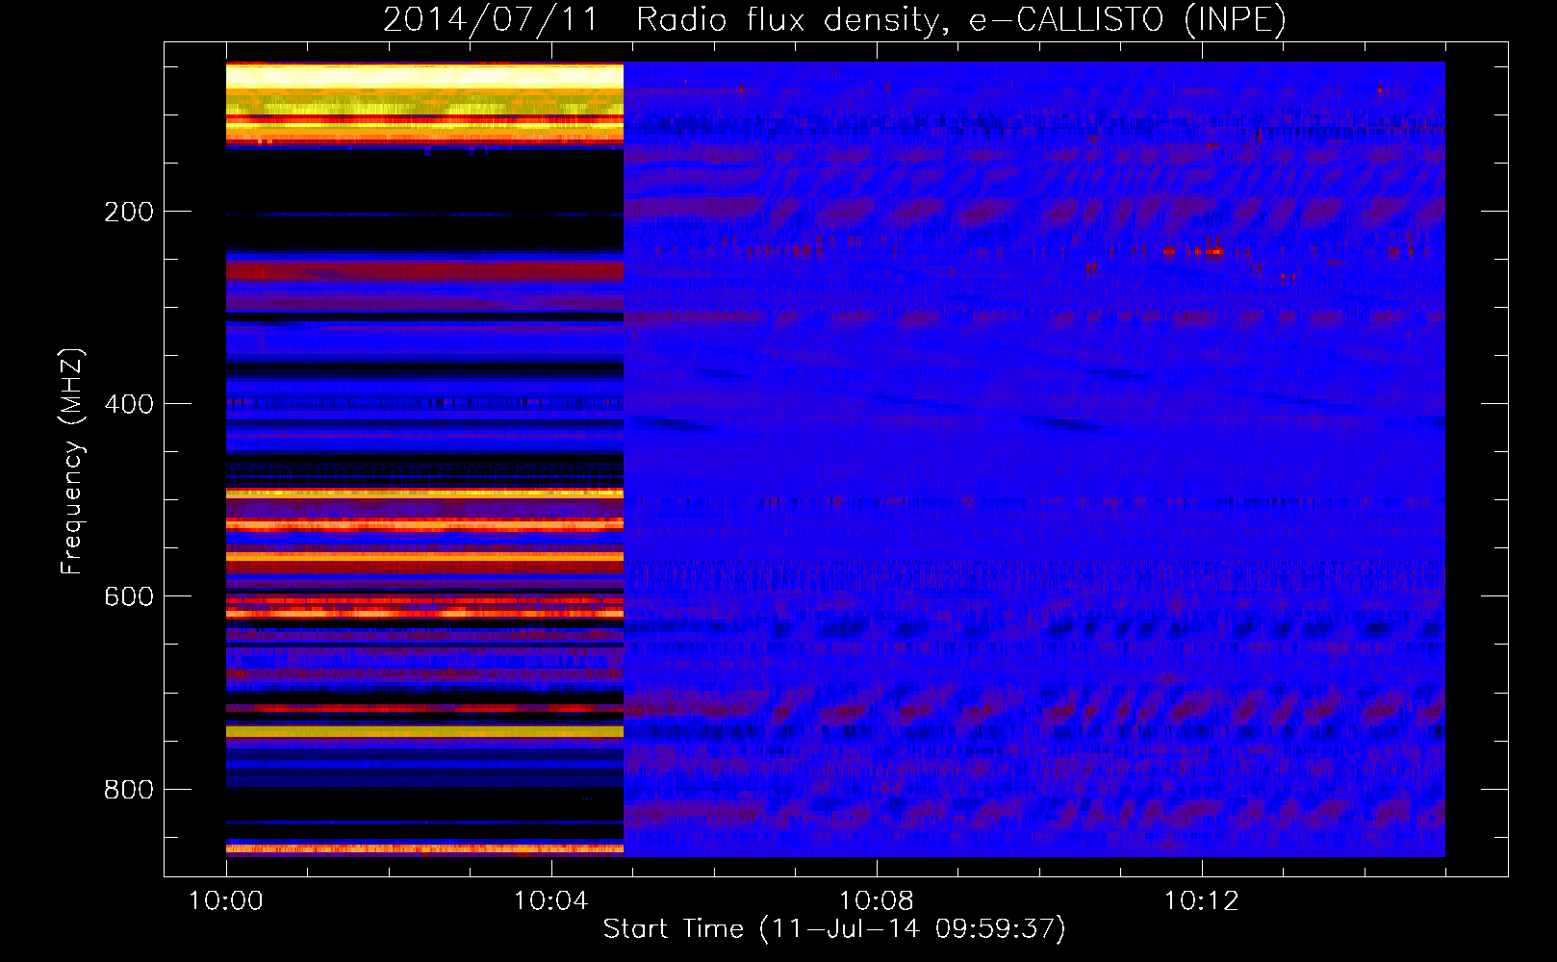1557x962 pixels.
Task: Click the 10:00 time tick label
Action: [x=226, y=901]
